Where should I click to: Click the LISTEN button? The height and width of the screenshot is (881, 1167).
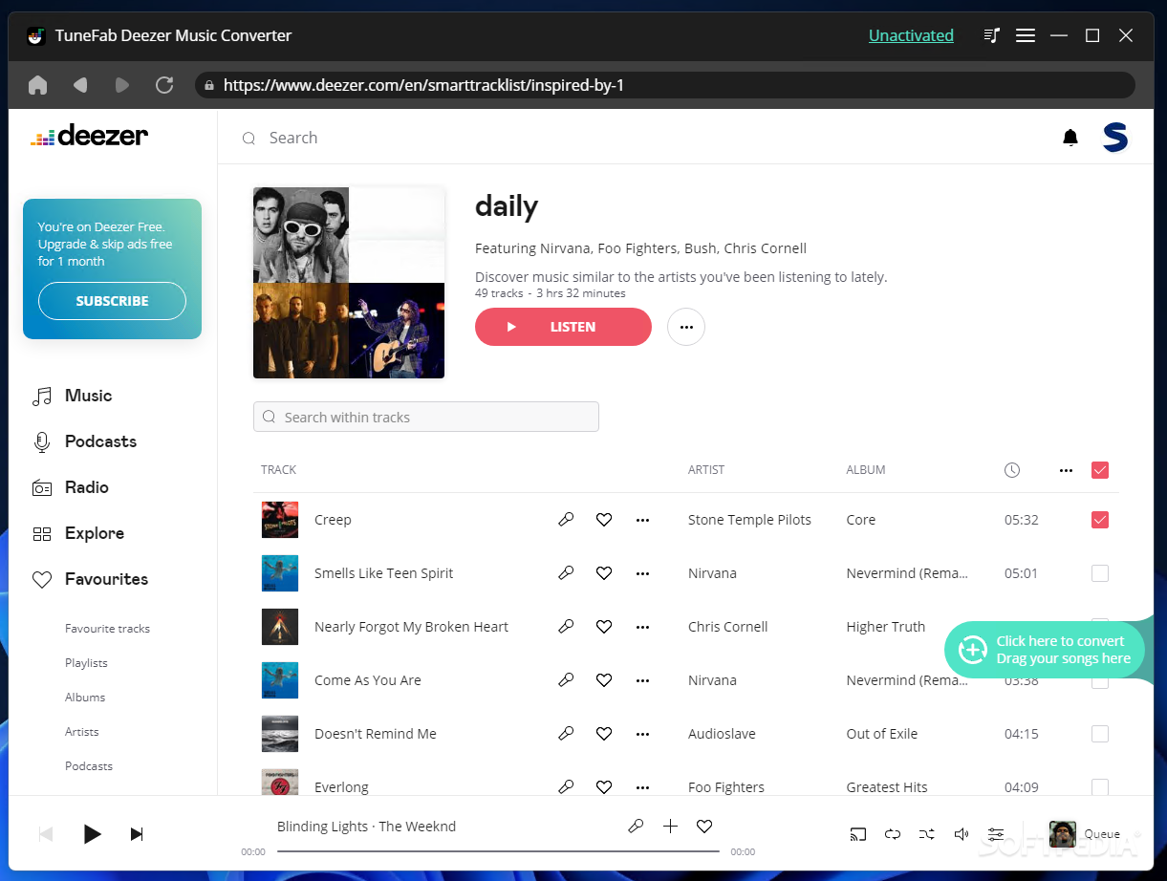tap(563, 327)
